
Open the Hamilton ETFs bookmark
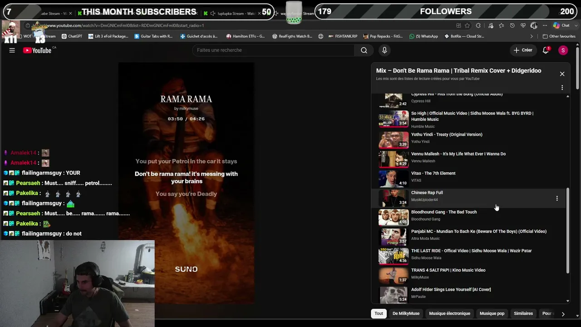[x=246, y=36]
